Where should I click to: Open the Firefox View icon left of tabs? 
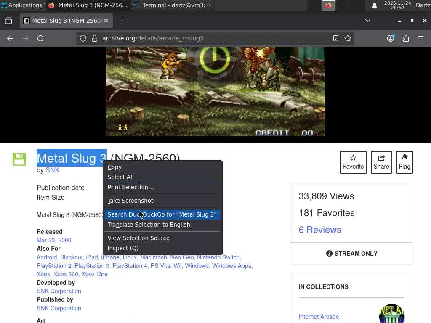[8, 21]
